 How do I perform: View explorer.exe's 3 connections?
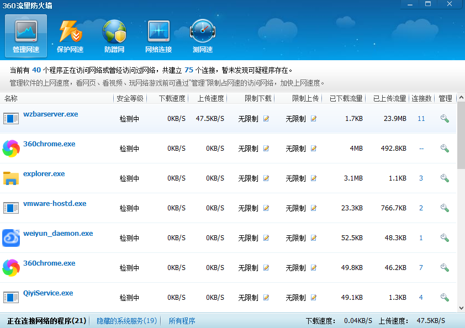coord(421,178)
